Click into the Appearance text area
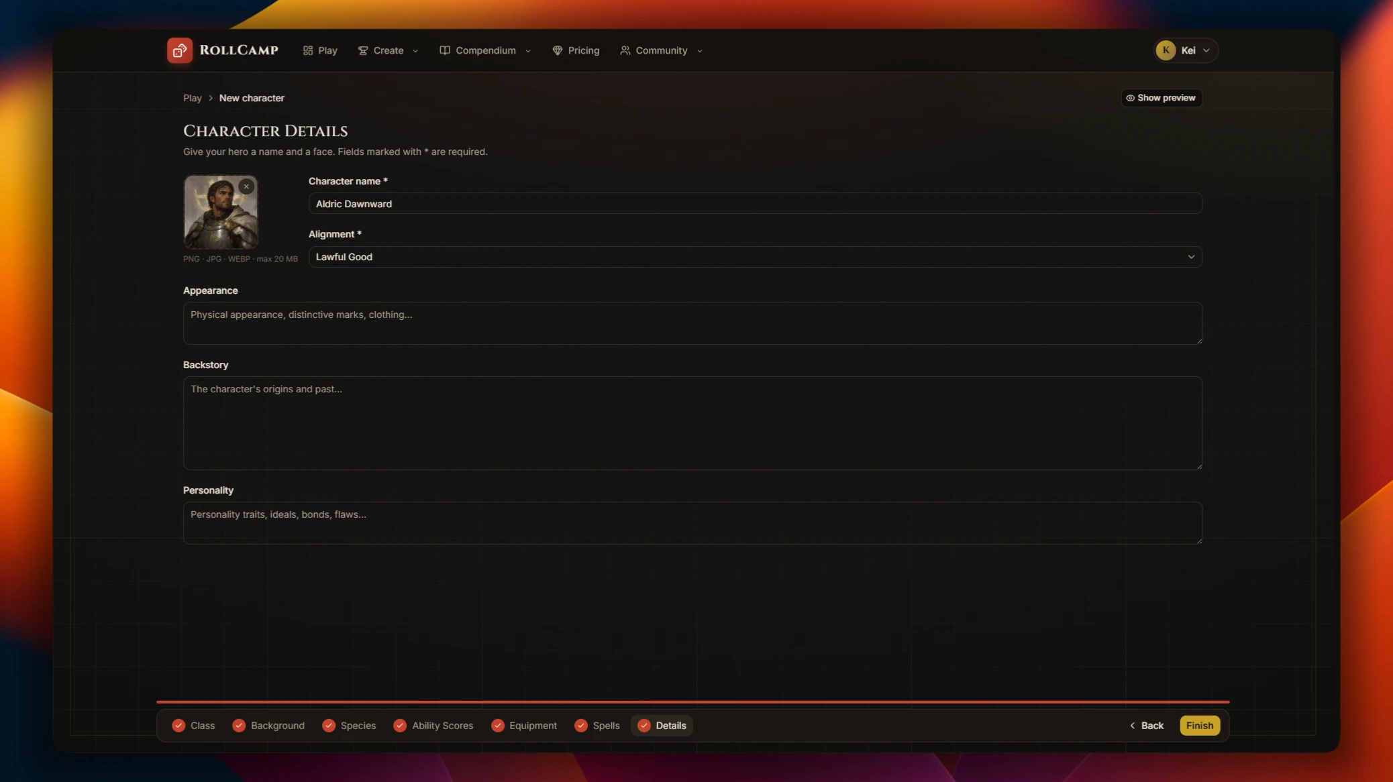Screen dimensions: 1393x782 pos(692,323)
